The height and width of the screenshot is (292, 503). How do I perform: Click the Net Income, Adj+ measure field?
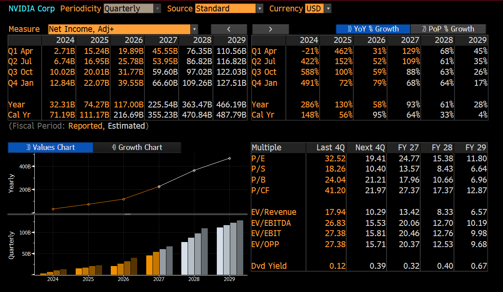119,29
